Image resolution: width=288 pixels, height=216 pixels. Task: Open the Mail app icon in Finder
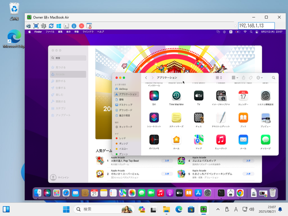coord(243,139)
